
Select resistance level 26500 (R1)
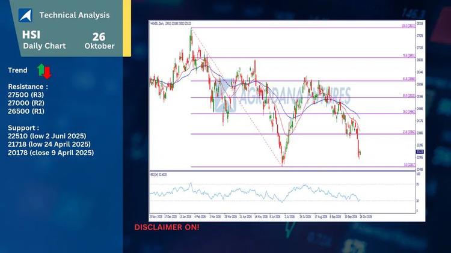[26, 111]
